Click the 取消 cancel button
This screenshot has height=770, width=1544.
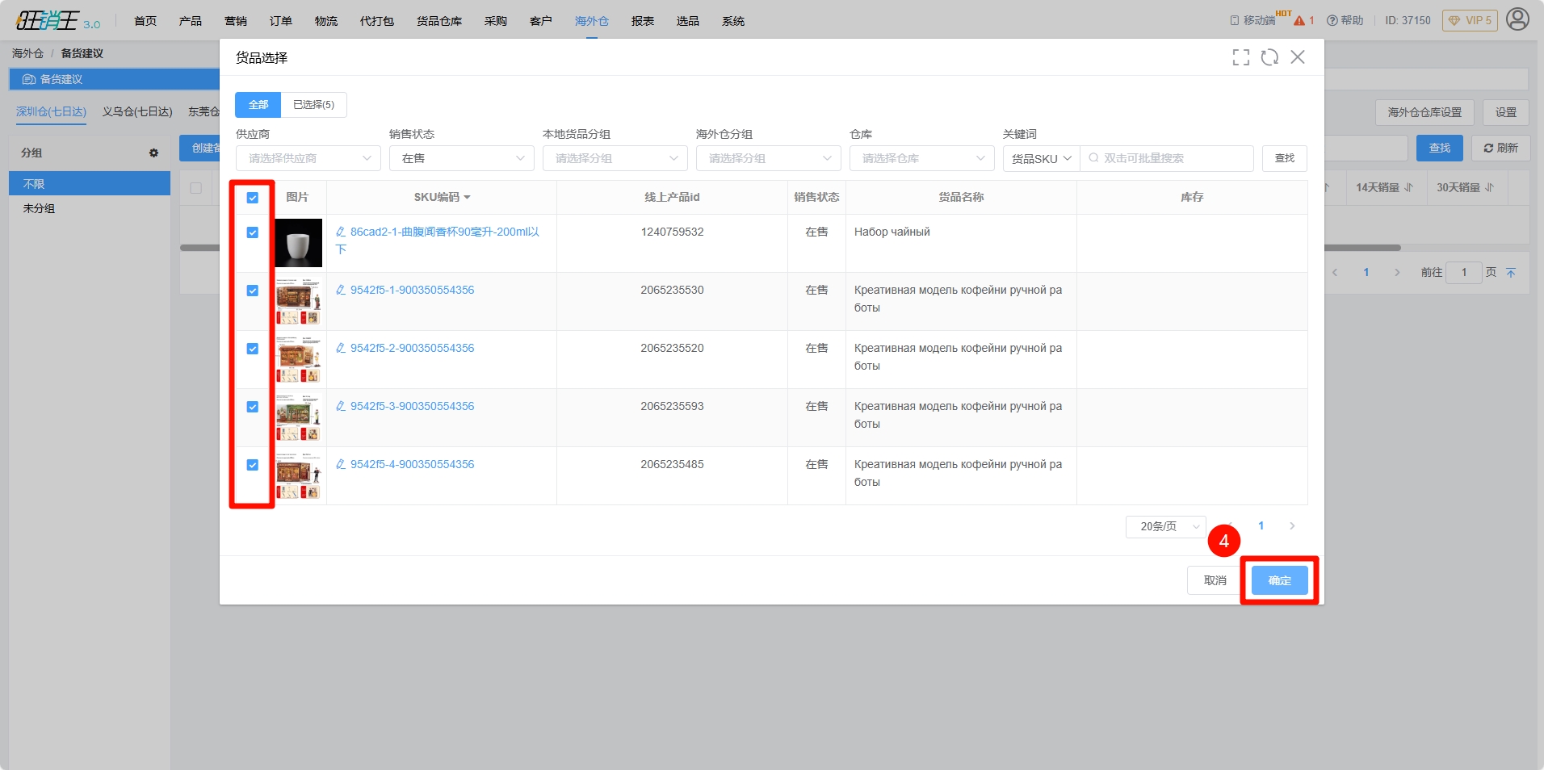[1215, 580]
